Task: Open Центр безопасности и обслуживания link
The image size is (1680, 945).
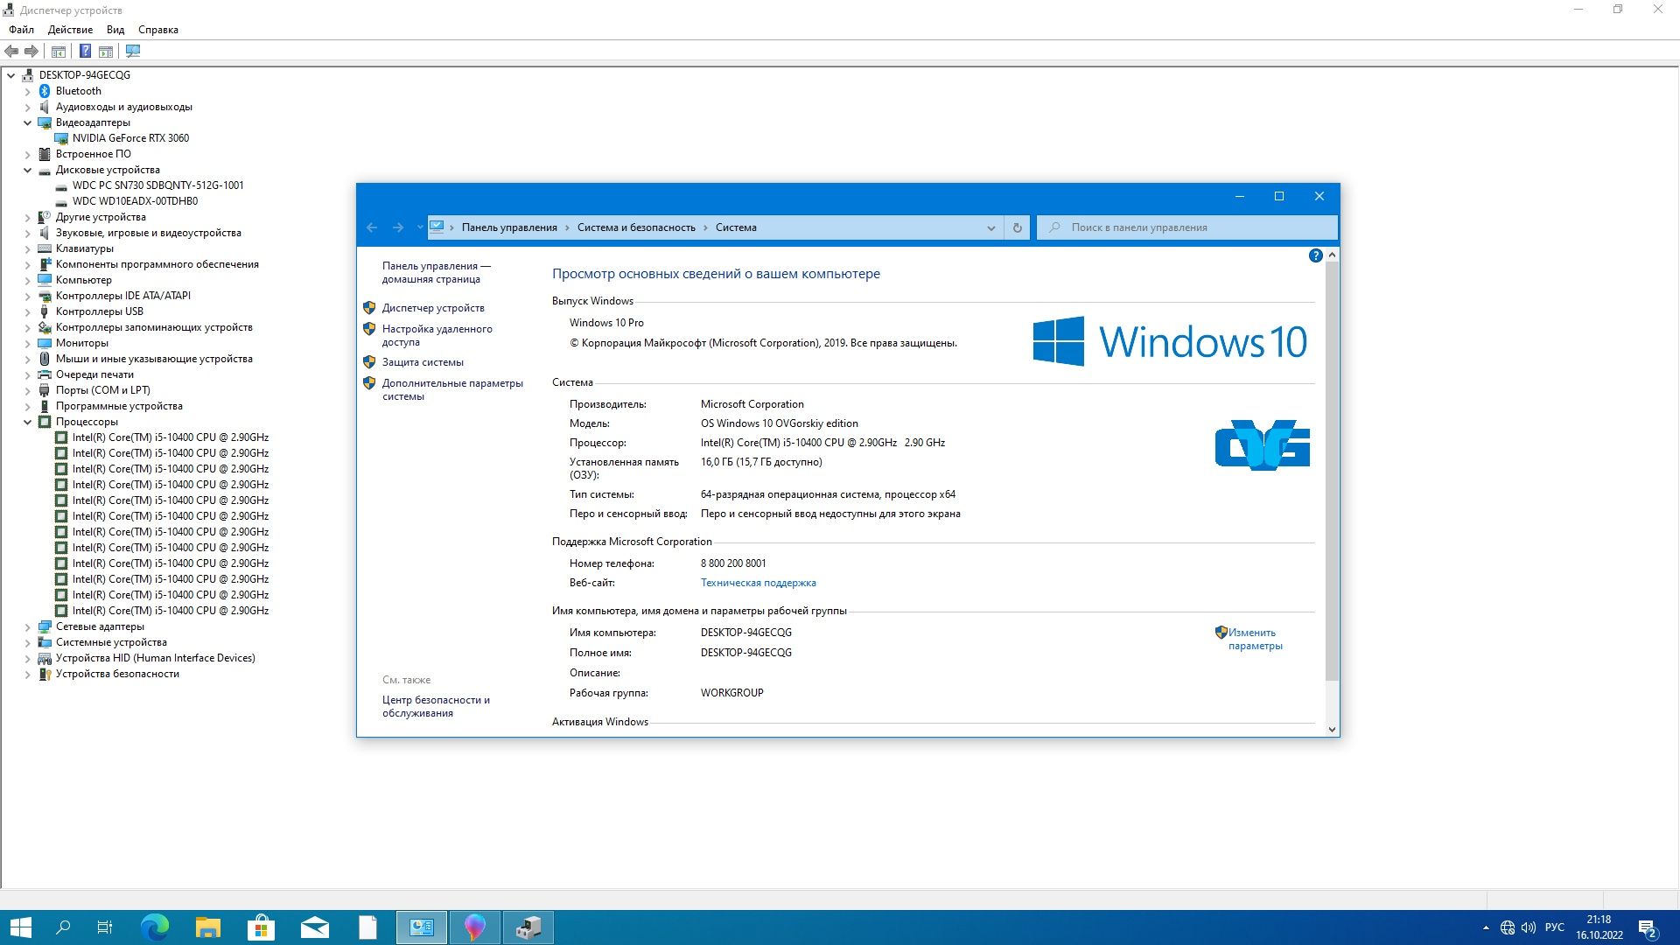Action: click(436, 706)
